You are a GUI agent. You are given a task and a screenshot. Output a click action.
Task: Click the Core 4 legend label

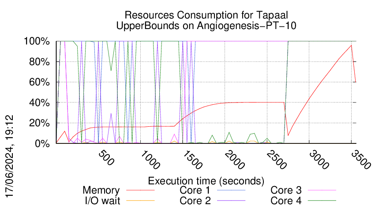[286, 201]
